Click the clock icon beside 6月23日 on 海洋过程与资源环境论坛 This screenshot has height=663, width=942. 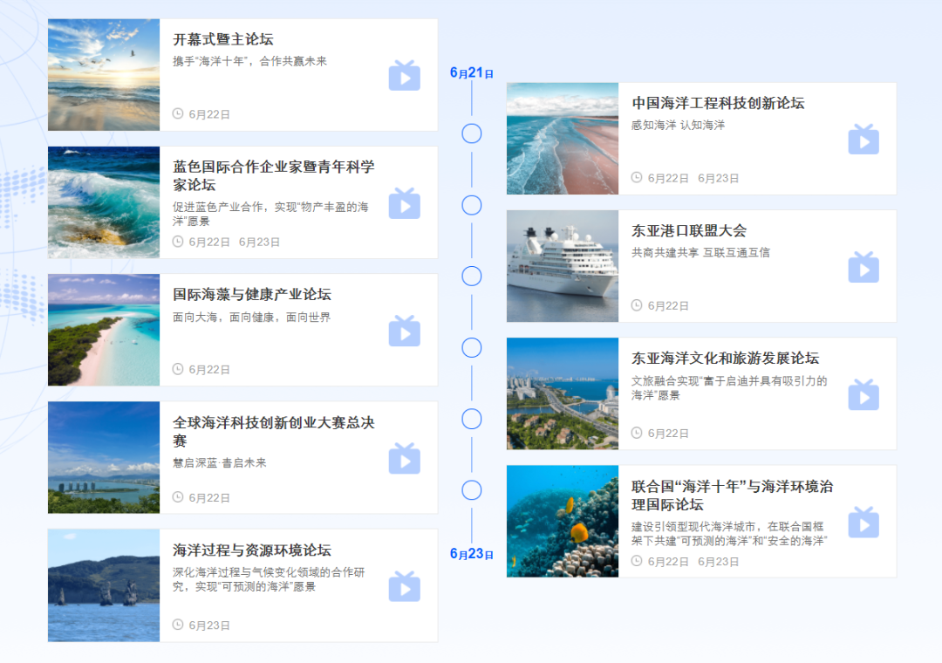(x=177, y=625)
